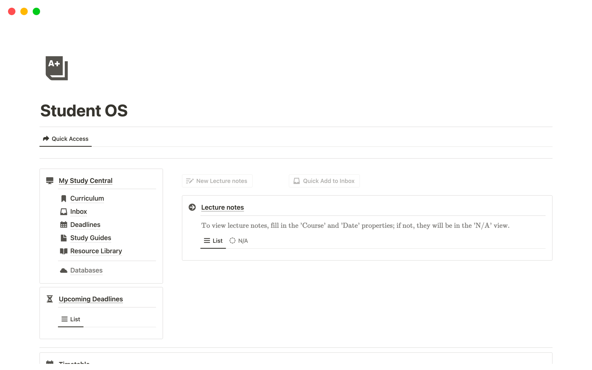Click Quick Add to Inbox button
Image resolution: width=592 pixels, height=370 pixels.
(x=324, y=180)
